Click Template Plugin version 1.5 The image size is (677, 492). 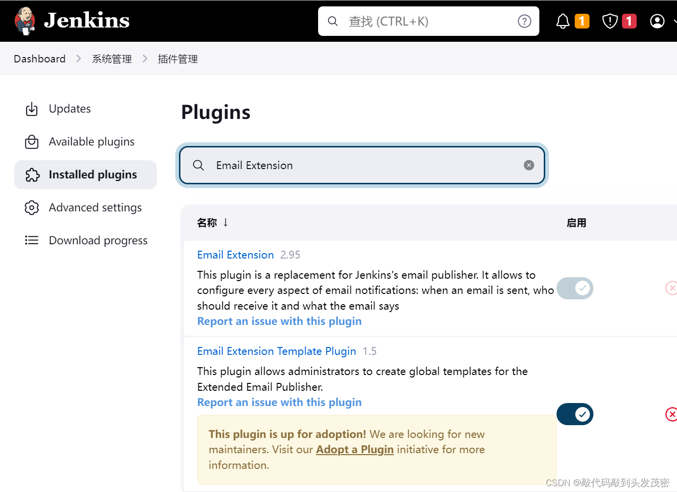[x=370, y=351]
